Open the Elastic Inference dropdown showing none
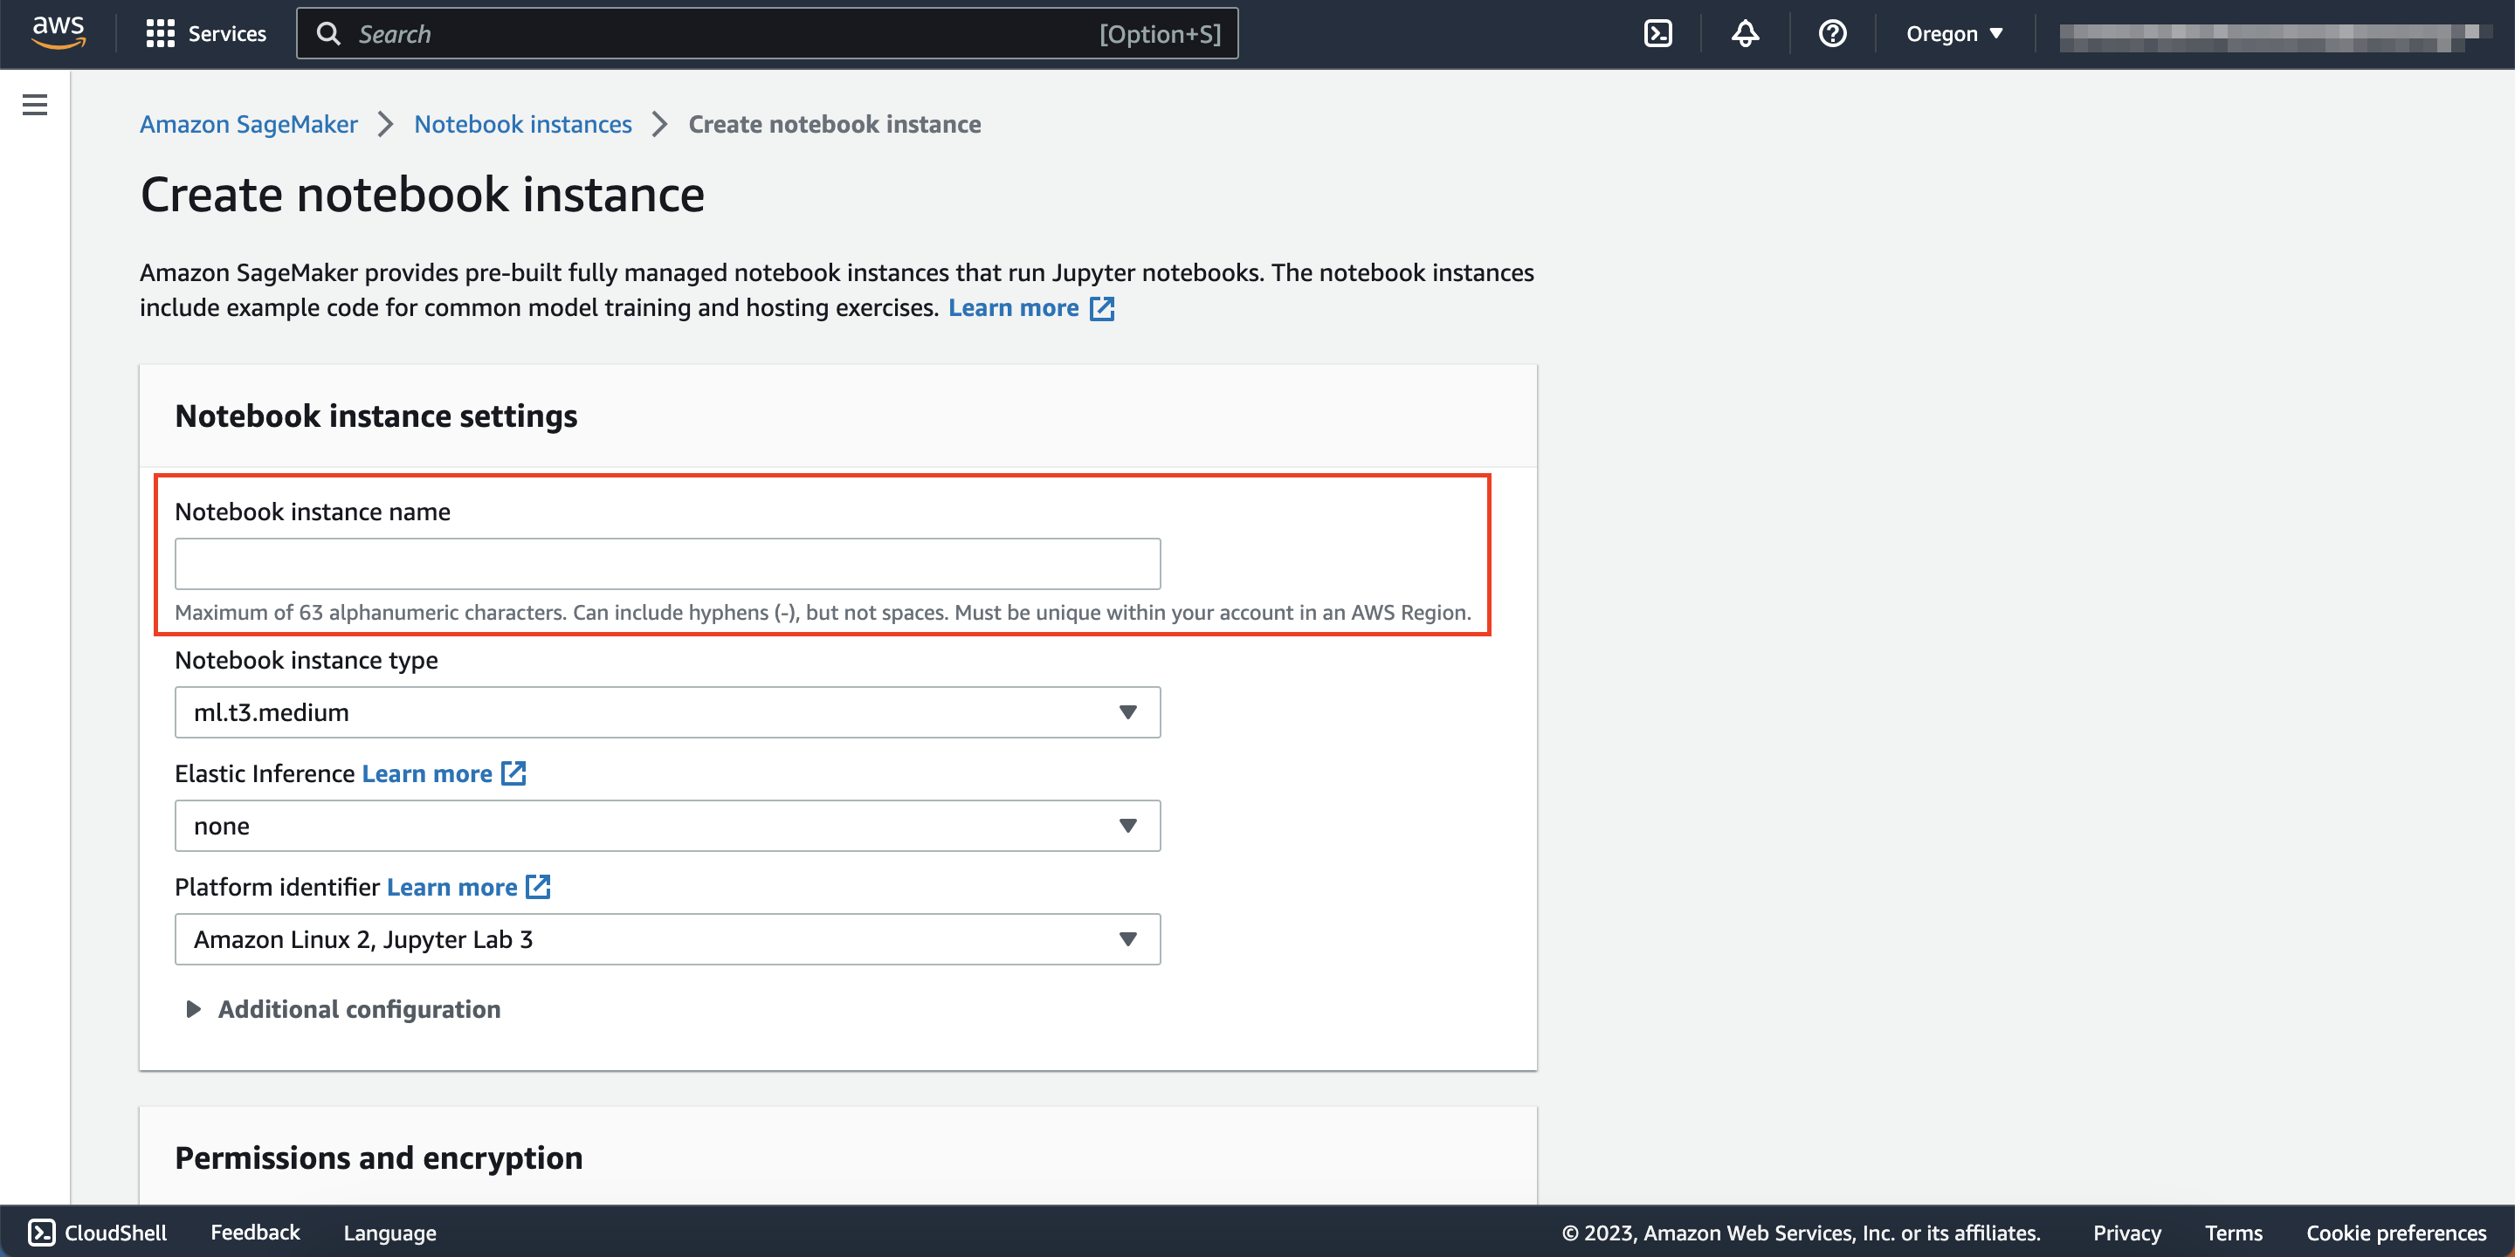Viewport: 2515px width, 1257px height. [x=667, y=825]
